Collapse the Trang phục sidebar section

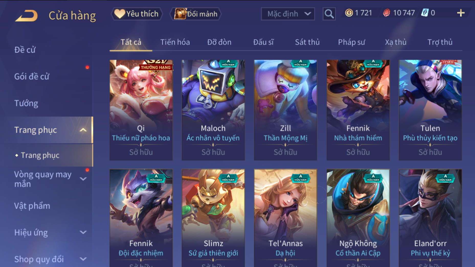point(83,130)
